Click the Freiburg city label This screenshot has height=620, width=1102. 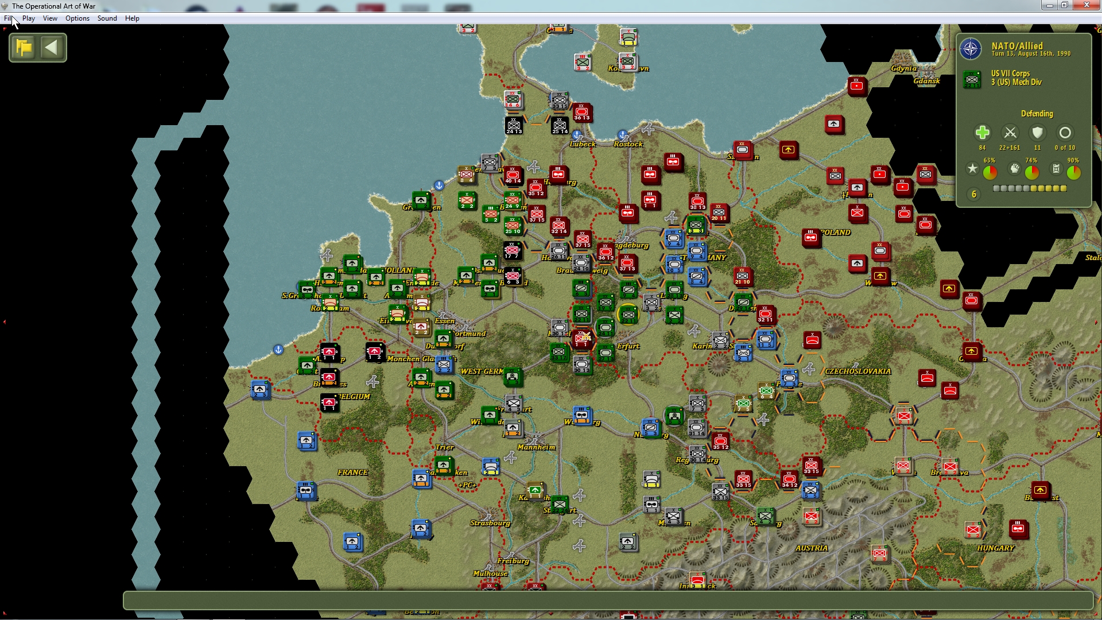513,561
